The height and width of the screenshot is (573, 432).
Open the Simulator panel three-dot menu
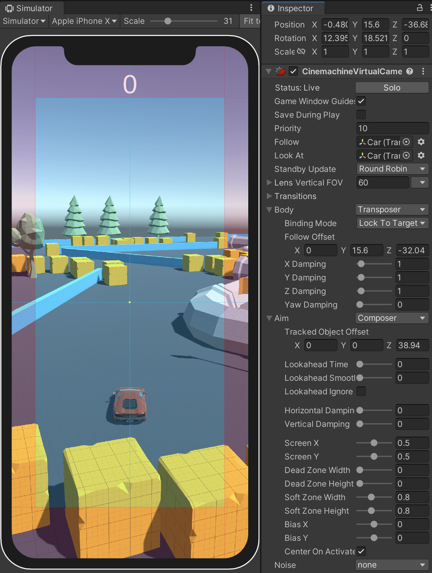tap(251, 7)
